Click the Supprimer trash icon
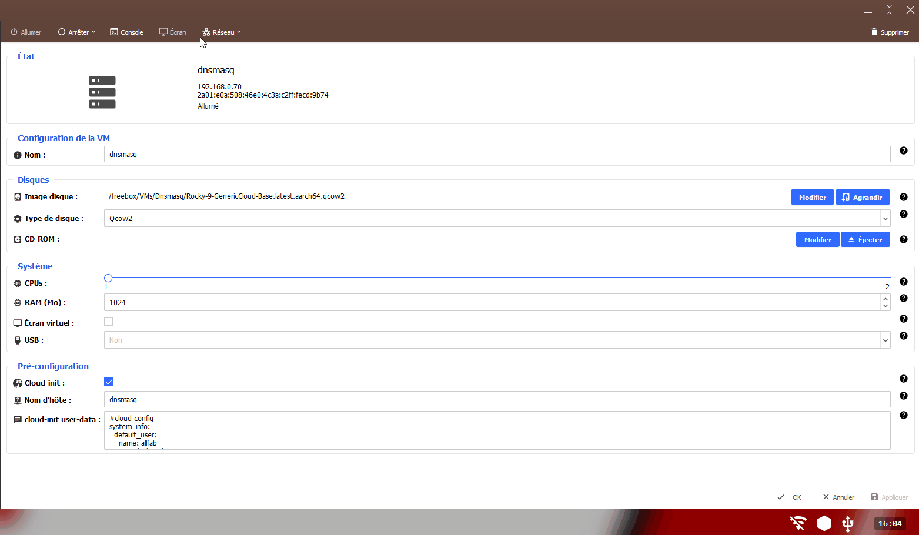The height and width of the screenshot is (535, 919). (874, 32)
